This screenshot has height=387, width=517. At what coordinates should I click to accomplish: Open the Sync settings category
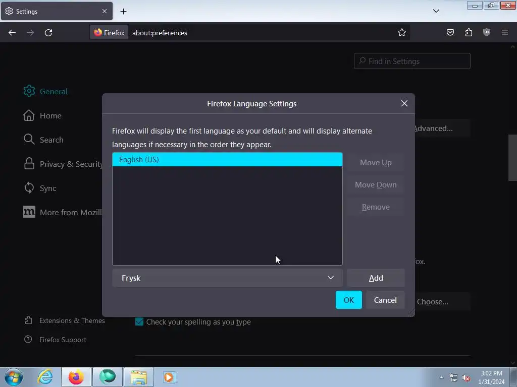pos(40,188)
